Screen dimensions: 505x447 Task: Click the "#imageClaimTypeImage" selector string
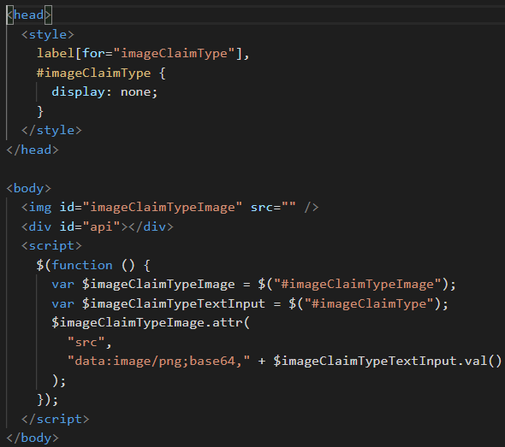point(357,285)
